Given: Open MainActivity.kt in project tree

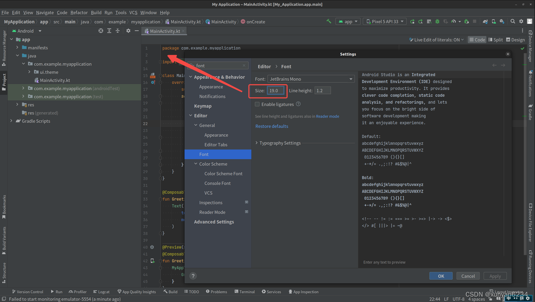Looking at the screenshot, I should (55, 80).
